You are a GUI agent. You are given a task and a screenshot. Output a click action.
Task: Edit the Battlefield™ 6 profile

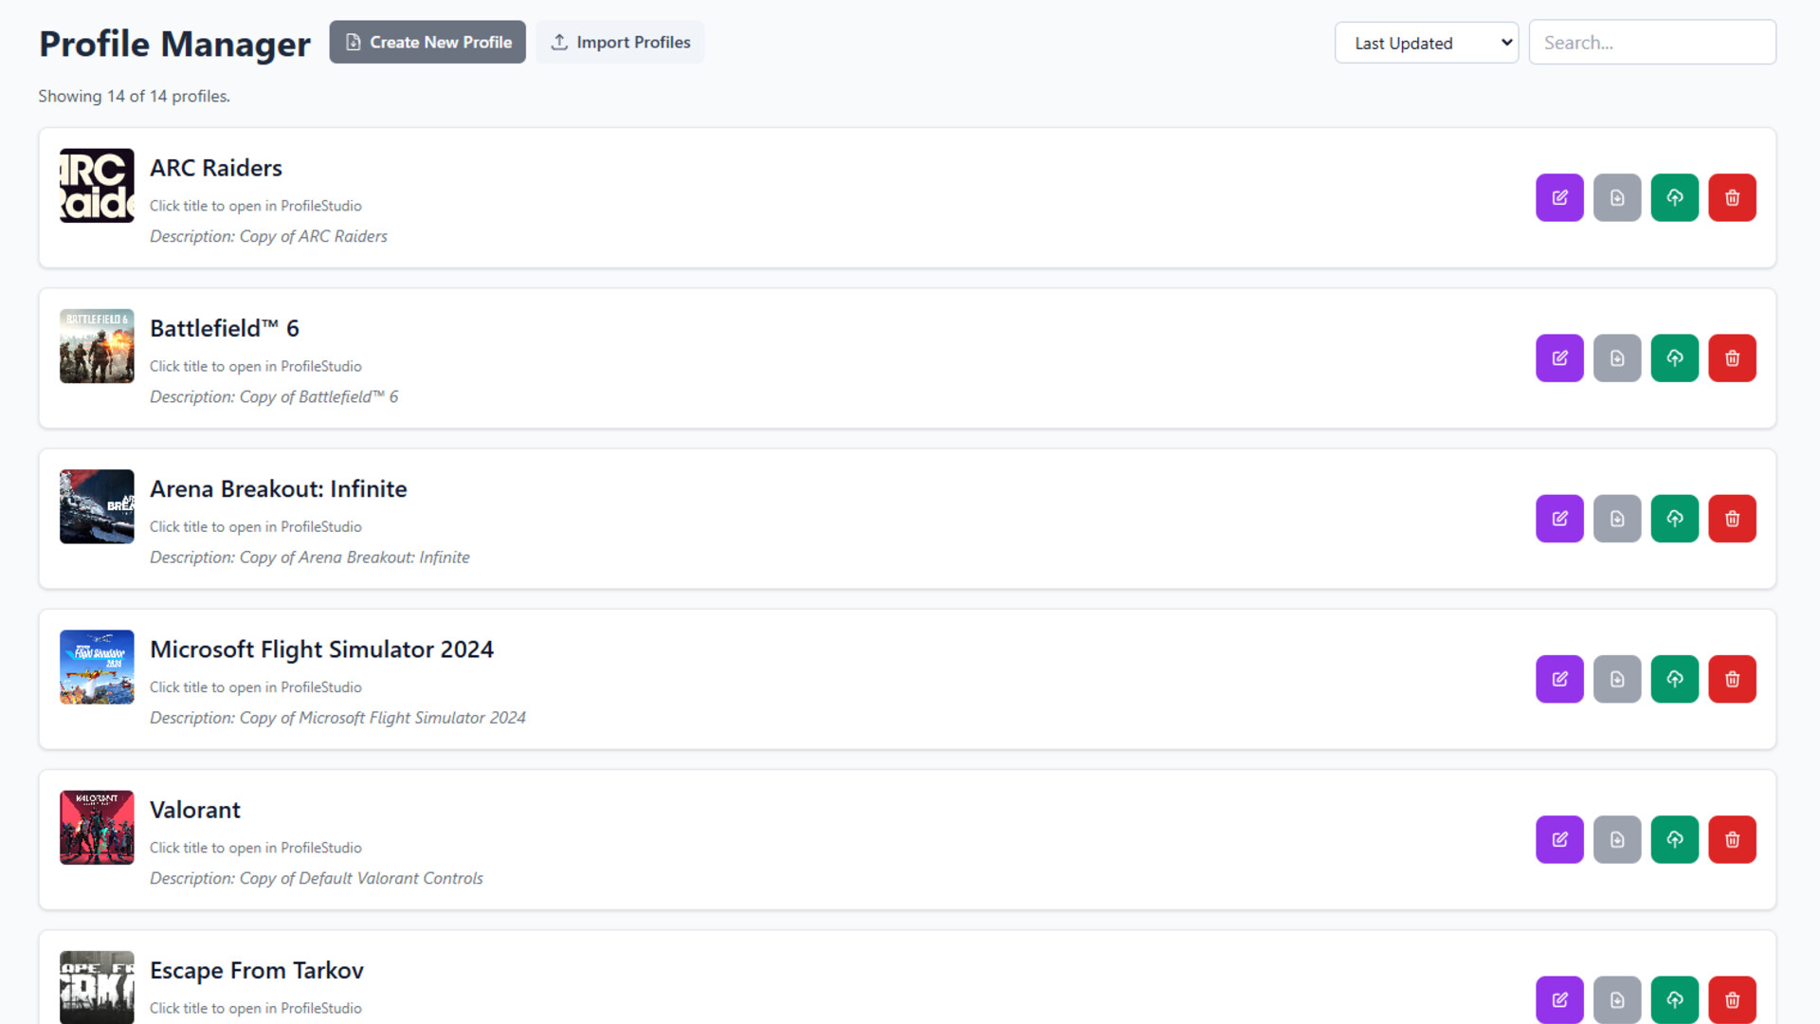tap(1559, 357)
